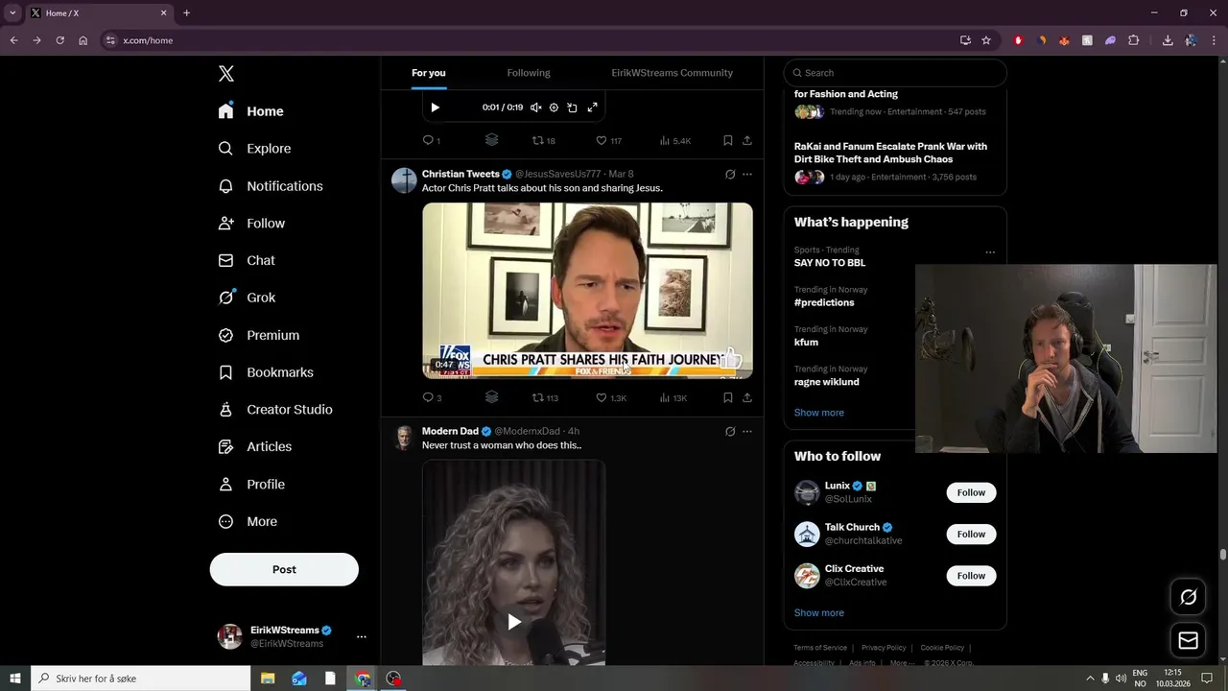Open floating messages envelope button

coord(1188,640)
